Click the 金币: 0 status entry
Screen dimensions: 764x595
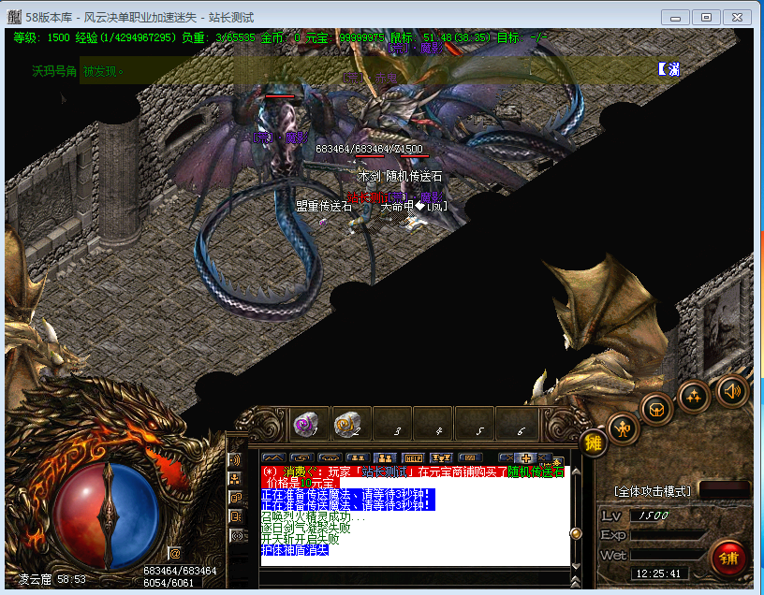[x=281, y=37]
